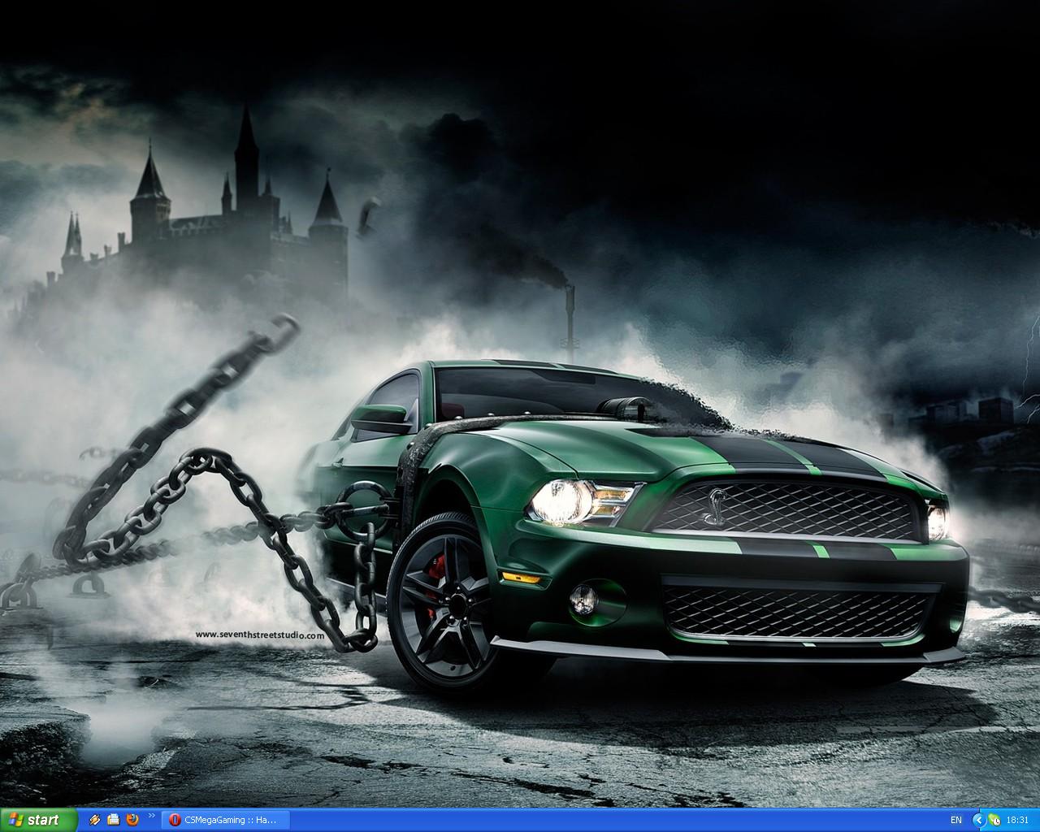Launch Firefox from Quick Launch
This screenshot has width=1040, height=832.
pyautogui.click(x=132, y=820)
